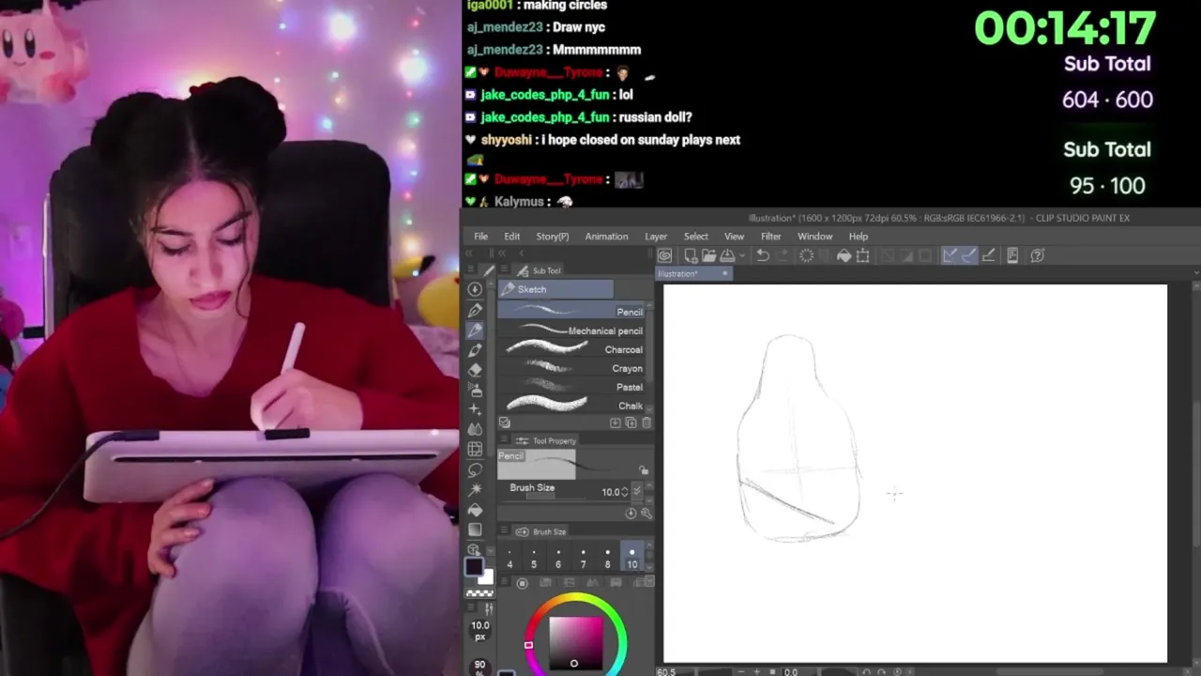Click the Save icon in command bar
This screenshot has height=676, width=1201.
(x=727, y=255)
